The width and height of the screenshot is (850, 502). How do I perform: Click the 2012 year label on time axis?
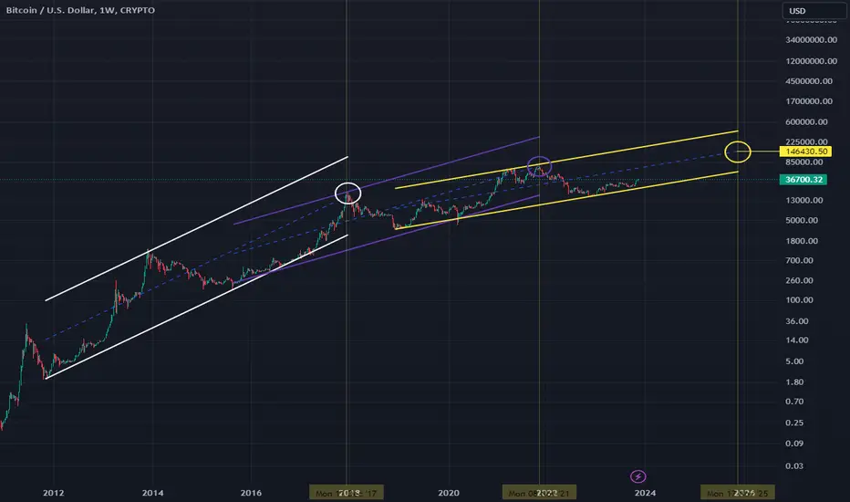53,493
